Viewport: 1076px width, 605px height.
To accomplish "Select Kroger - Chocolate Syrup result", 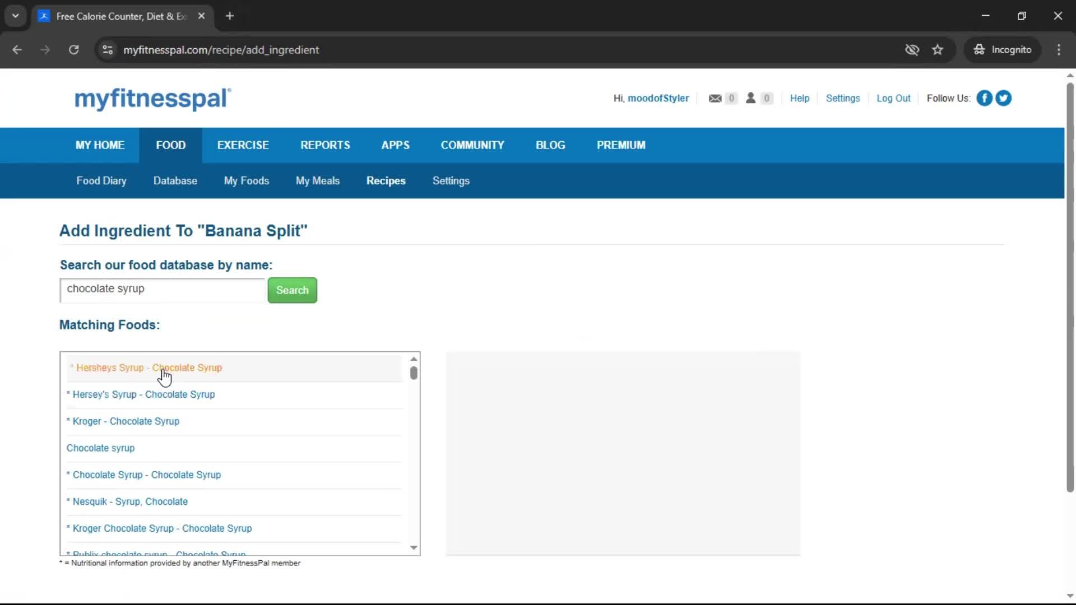I will (234, 422).
